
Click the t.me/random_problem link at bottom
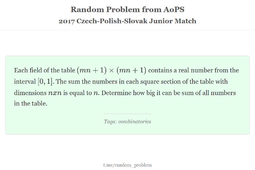pyautogui.click(x=127, y=165)
